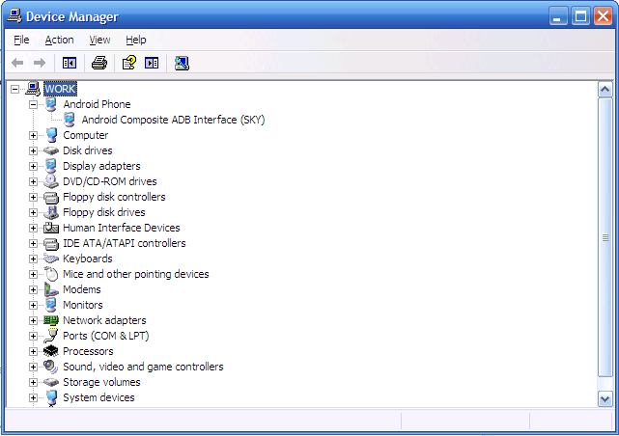Click the Storage volumes category icon
619x436 pixels.
click(x=51, y=382)
